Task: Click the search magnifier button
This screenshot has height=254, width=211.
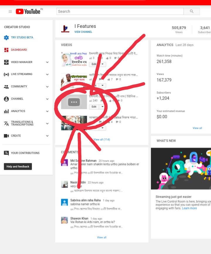Action: (192, 11)
